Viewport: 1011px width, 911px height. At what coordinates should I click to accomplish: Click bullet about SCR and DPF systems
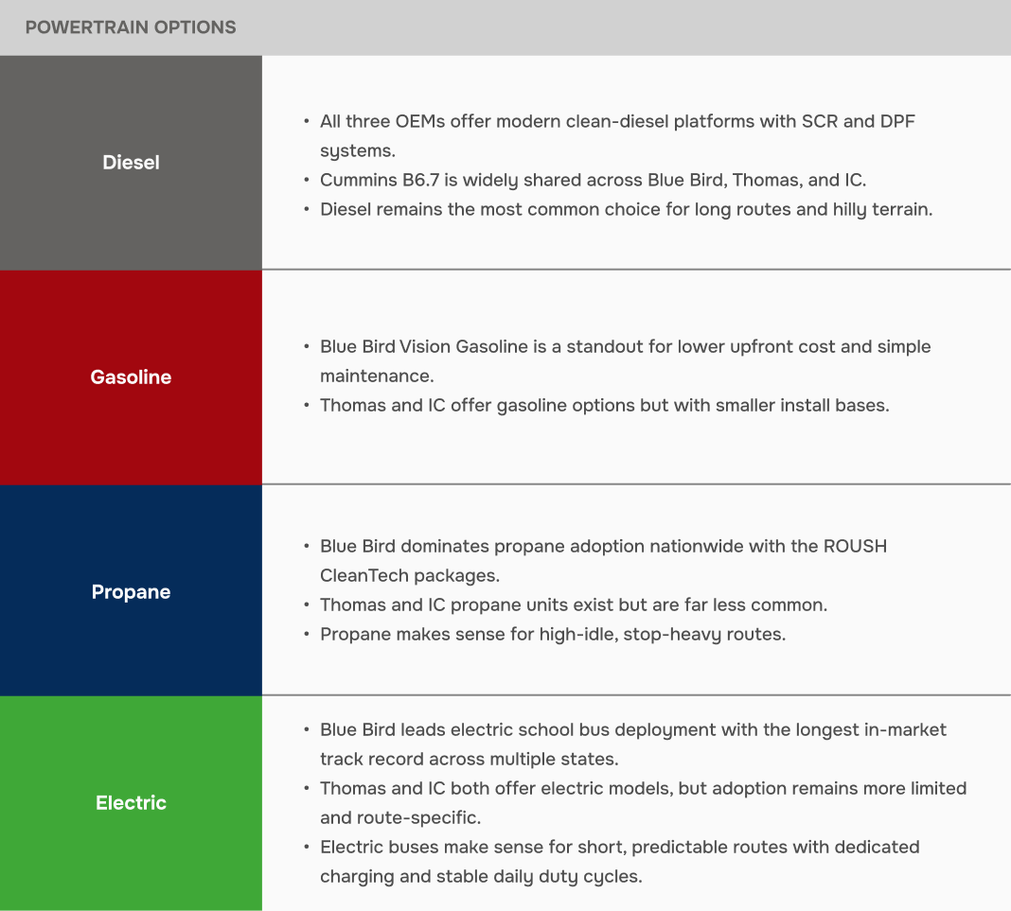click(617, 136)
